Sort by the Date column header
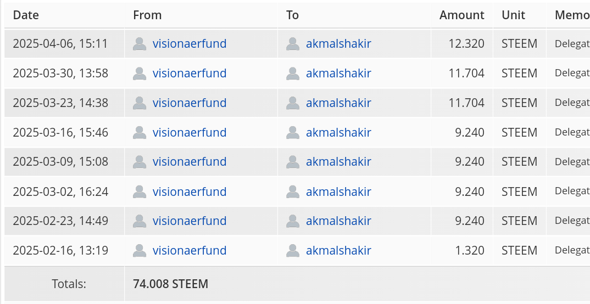Screen dimensions: 590x304 pyautogui.click(x=26, y=15)
